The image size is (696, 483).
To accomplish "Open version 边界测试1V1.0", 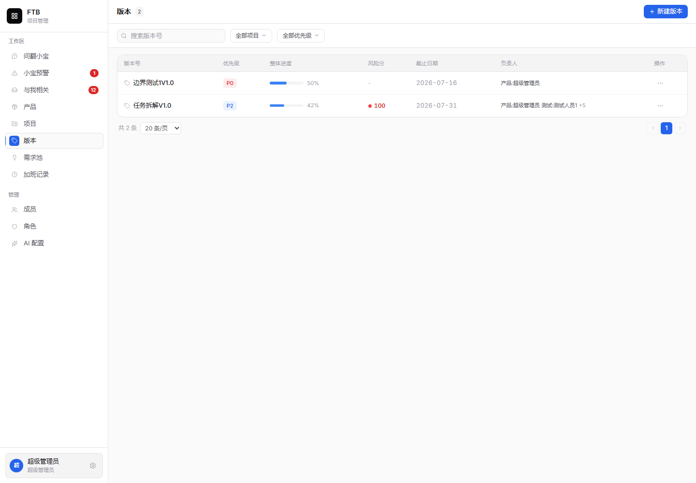I will click(154, 83).
